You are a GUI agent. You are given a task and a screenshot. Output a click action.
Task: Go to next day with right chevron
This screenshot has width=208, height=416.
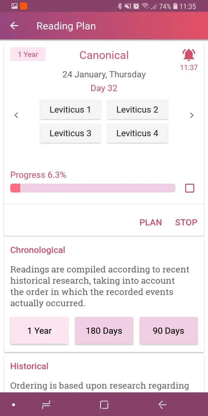click(192, 115)
